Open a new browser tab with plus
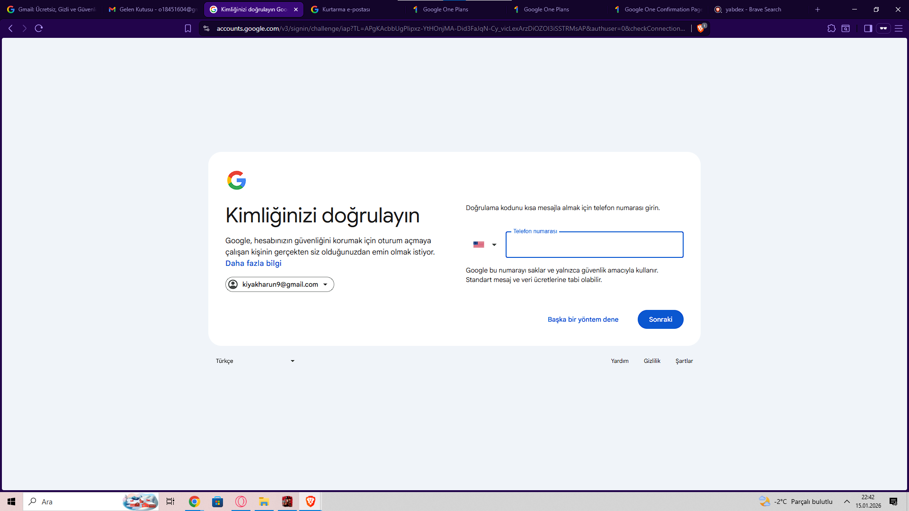The height and width of the screenshot is (511, 909). pyautogui.click(x=818, y=9)
